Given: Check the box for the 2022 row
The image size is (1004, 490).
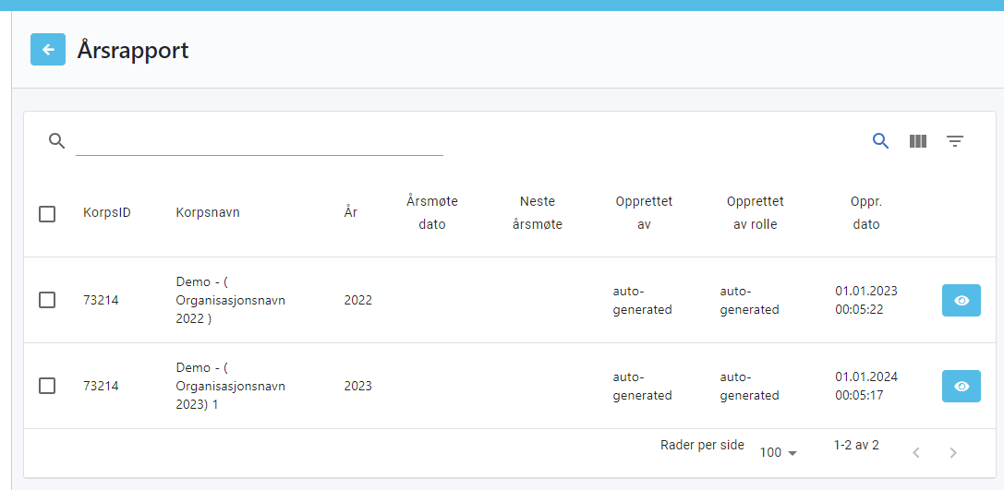Looking at the screenshot, I should pos(47,300).
